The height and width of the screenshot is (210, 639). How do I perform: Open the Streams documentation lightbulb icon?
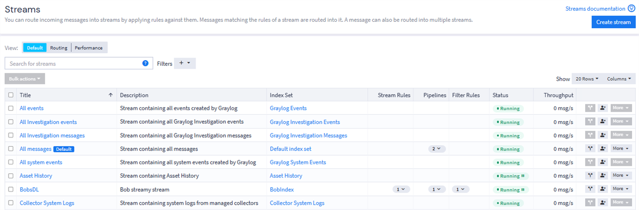tap(632, 9)
